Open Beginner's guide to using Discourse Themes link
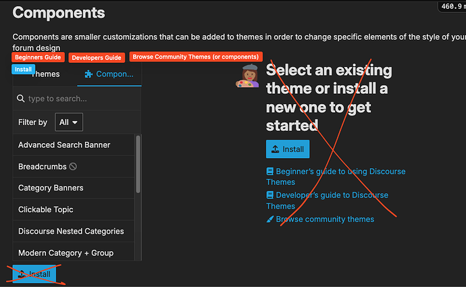 click(336, 176)
